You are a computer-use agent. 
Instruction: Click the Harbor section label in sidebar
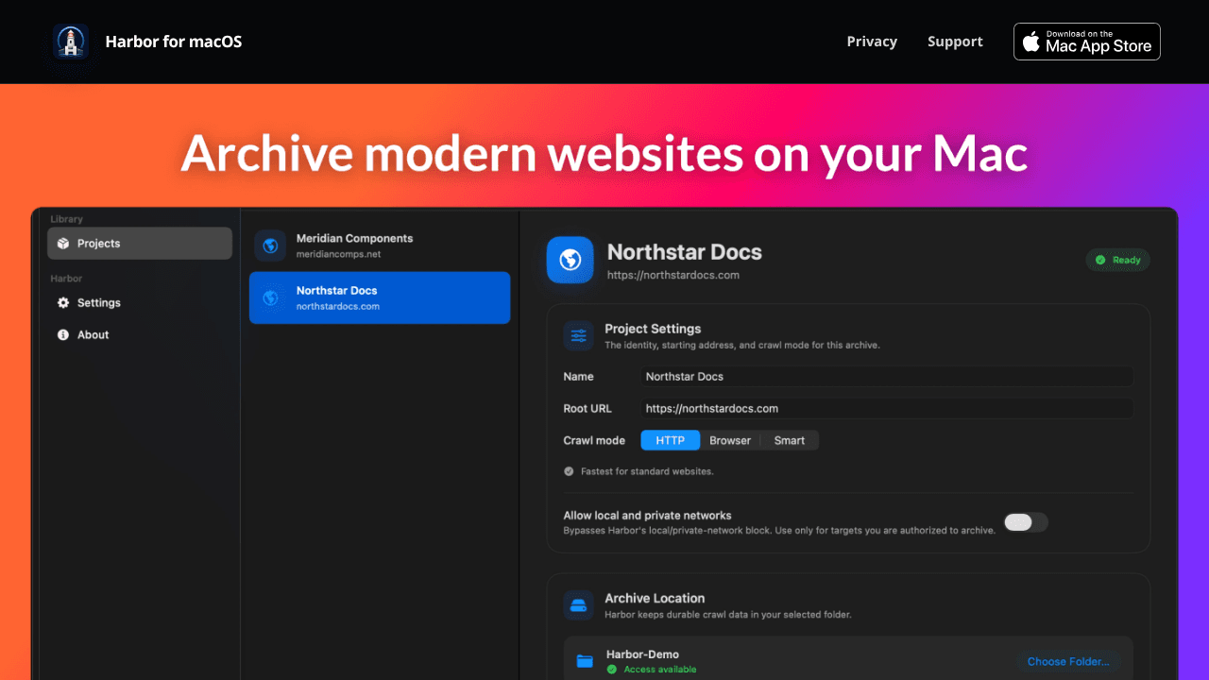coord(66,279)
